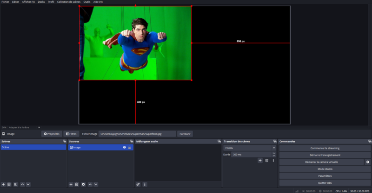Increase transition duration with up arrow
Image resolution: width=372 pixels, height=193 pixels.
pyautogui.click(x=274, y=153)
